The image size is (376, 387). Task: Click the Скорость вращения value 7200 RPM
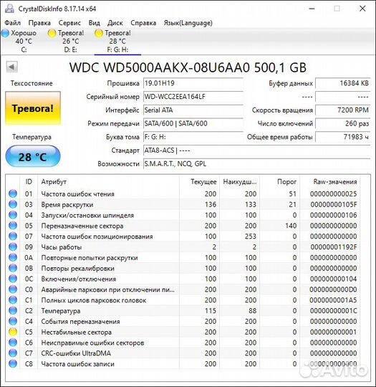tap(342, 110)
